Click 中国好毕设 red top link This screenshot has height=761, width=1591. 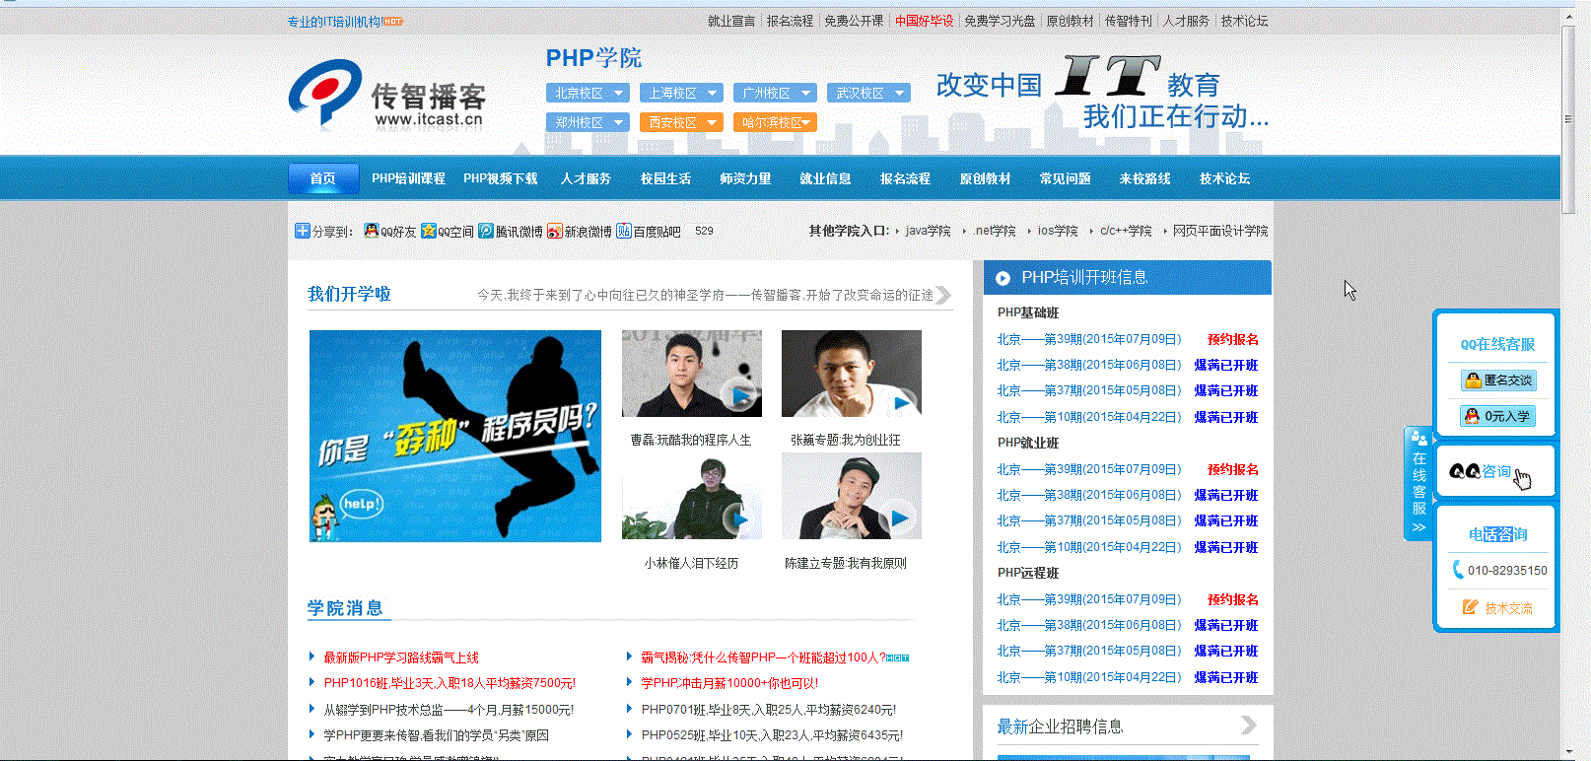coord(924,21)
